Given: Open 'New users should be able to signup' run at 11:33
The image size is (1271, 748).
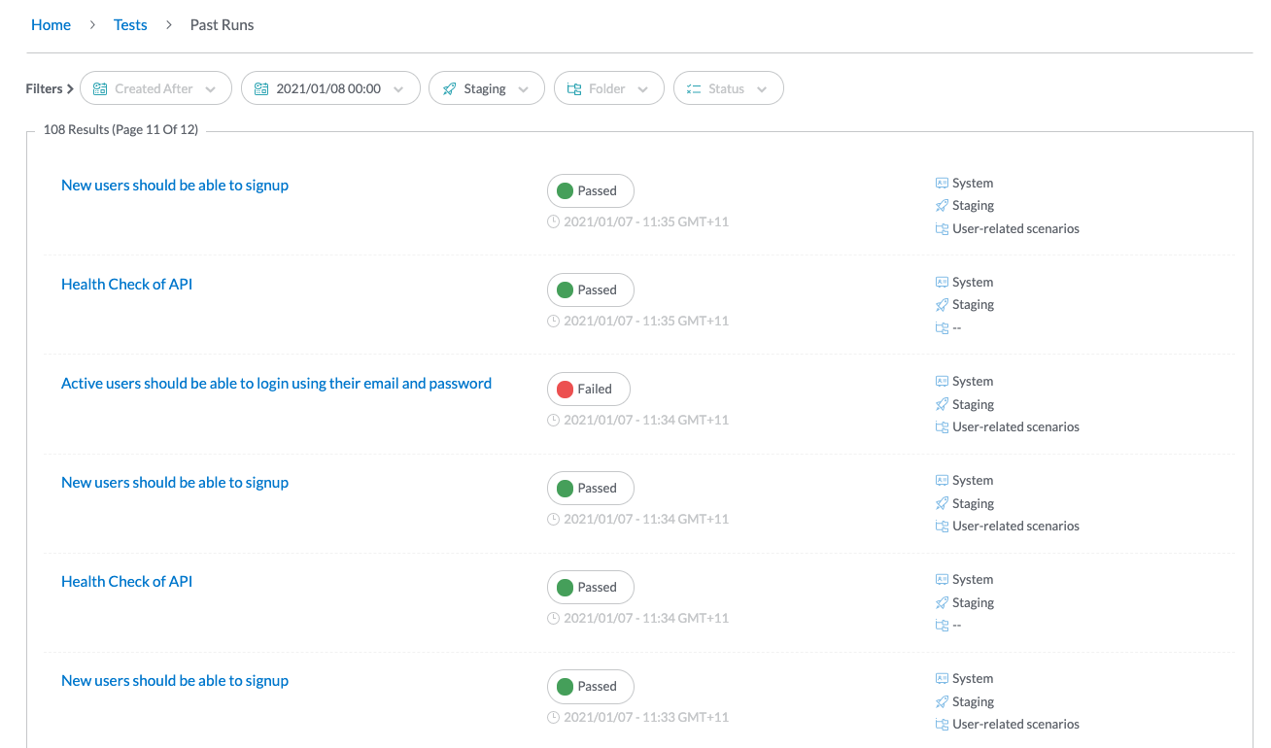Looking at the screenshot, I should (x=175, y=680).
